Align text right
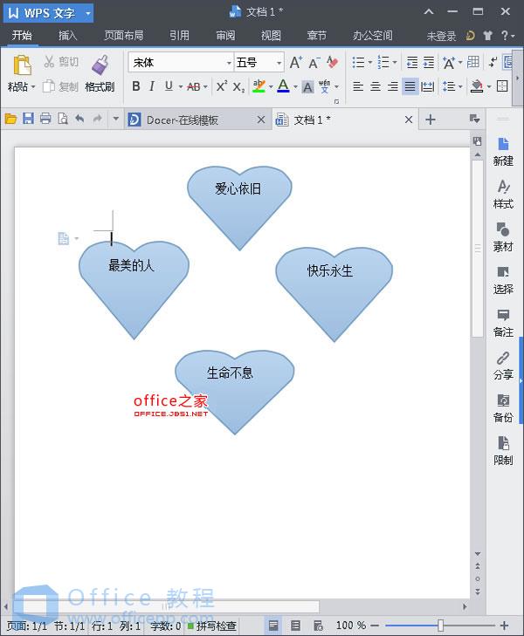Viewport: 524px width, 636px height. (392, 86)
